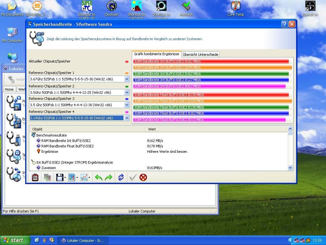326x245 pixels.
Task: Click the taskbar clock showing 13:26
Action: (x=317, y=241)
